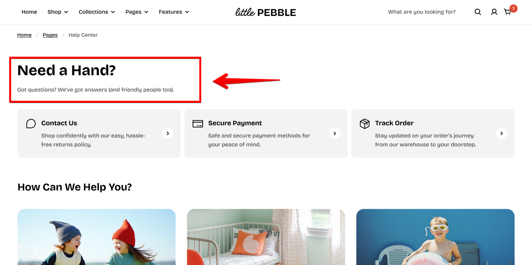Click the little Pebble logo

tap(266, 12)
